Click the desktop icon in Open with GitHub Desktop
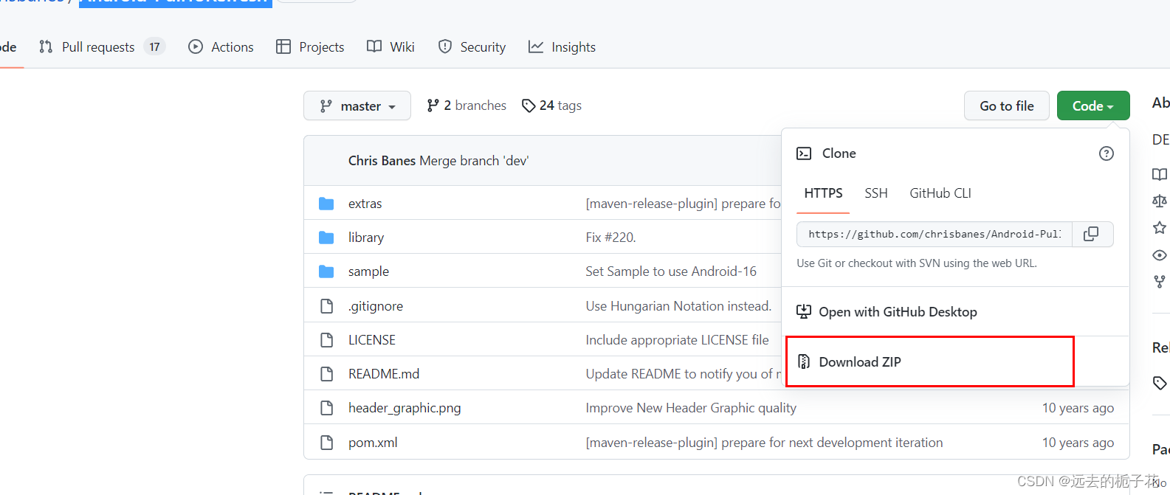 804,311
